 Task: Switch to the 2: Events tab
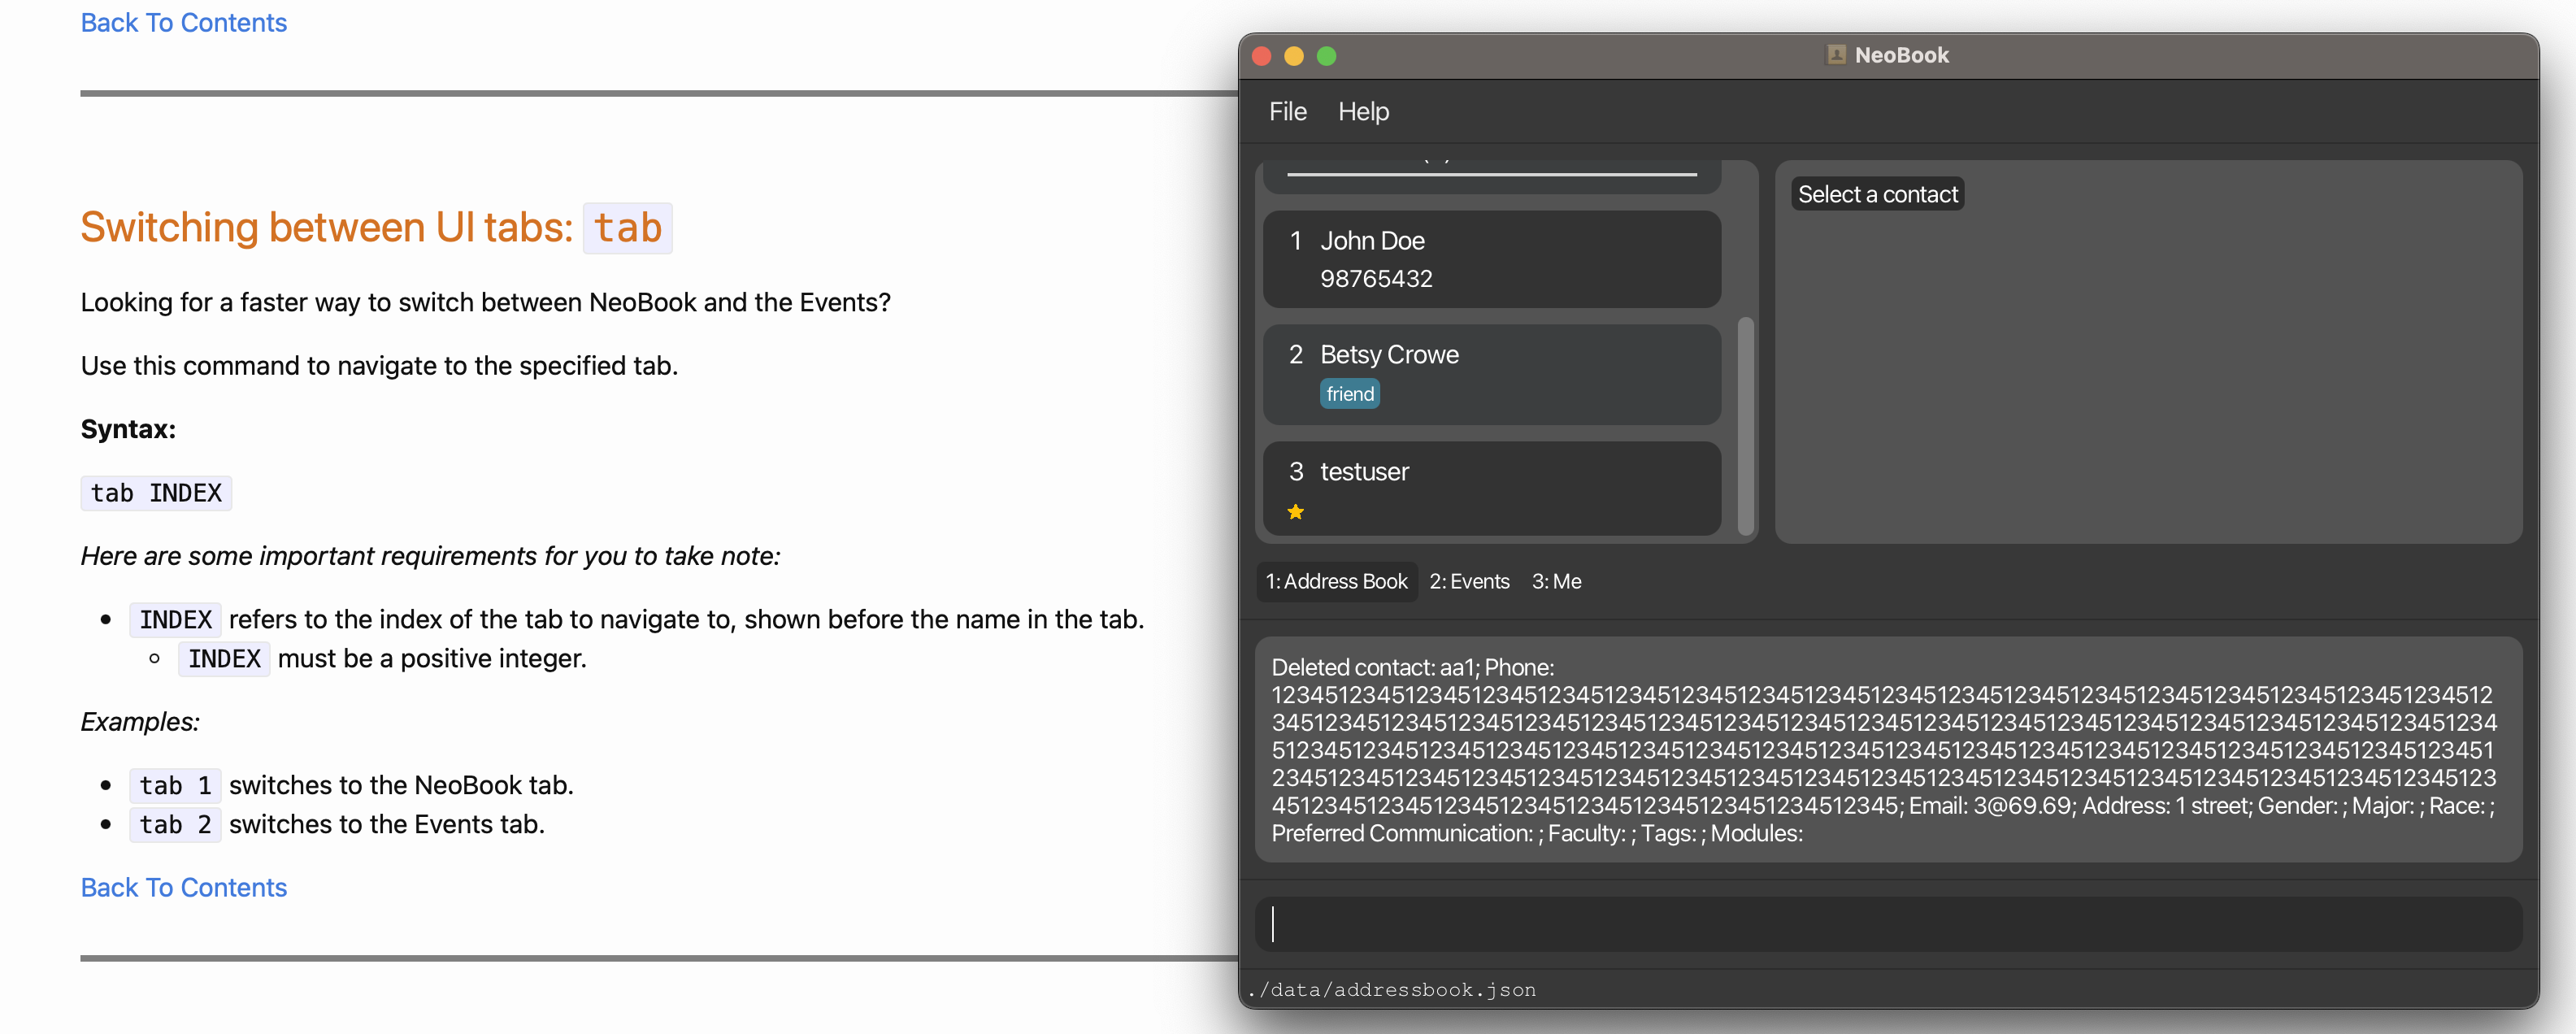click(x=1468, y=581)
